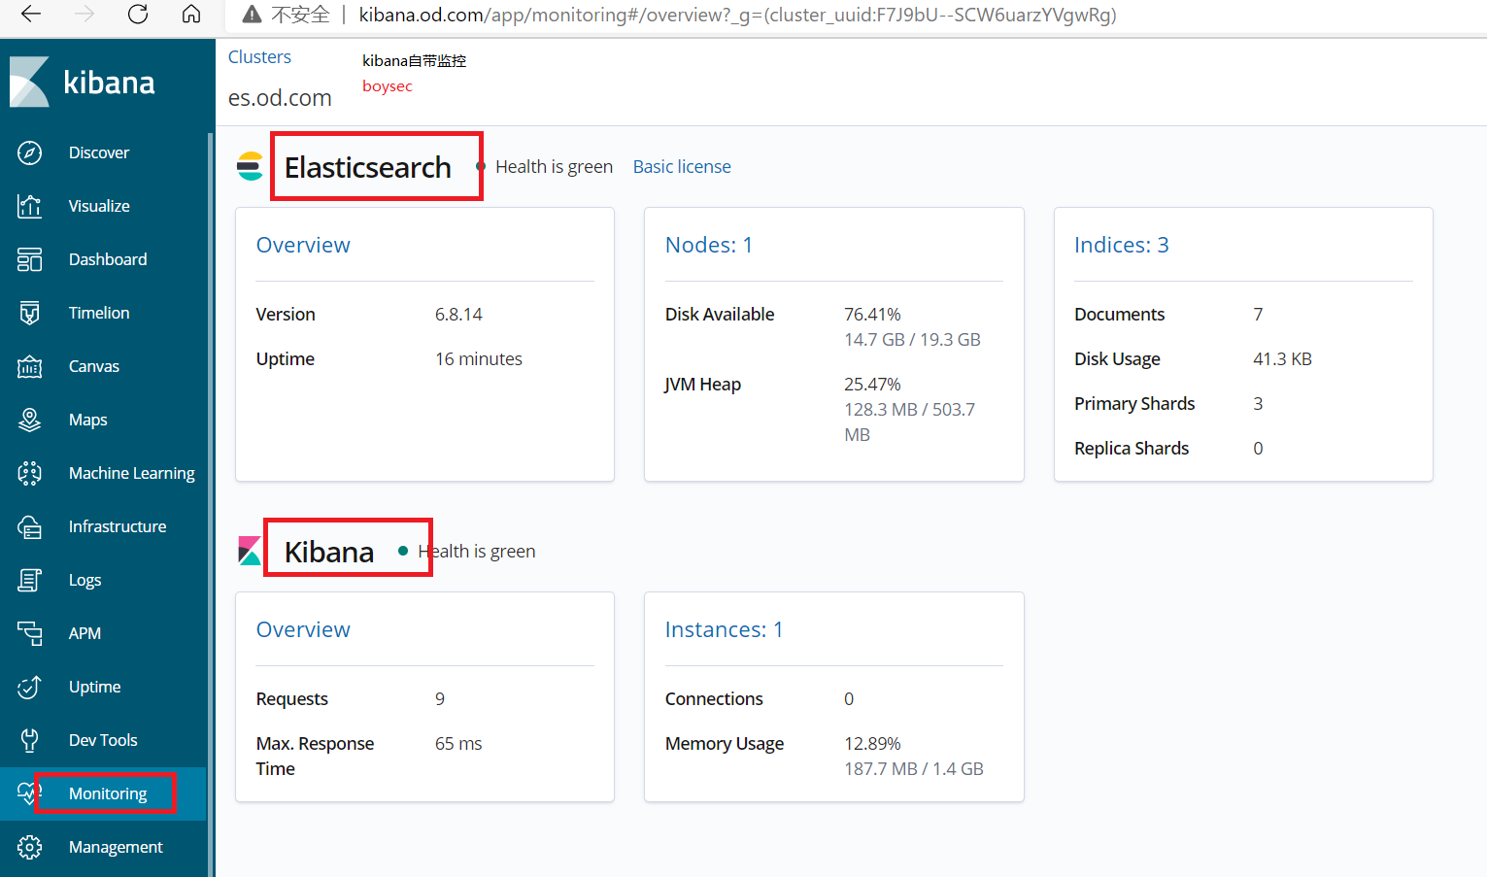Click the Elasticsearch logo icon
1487x877 pixels.
click(250, 166)
